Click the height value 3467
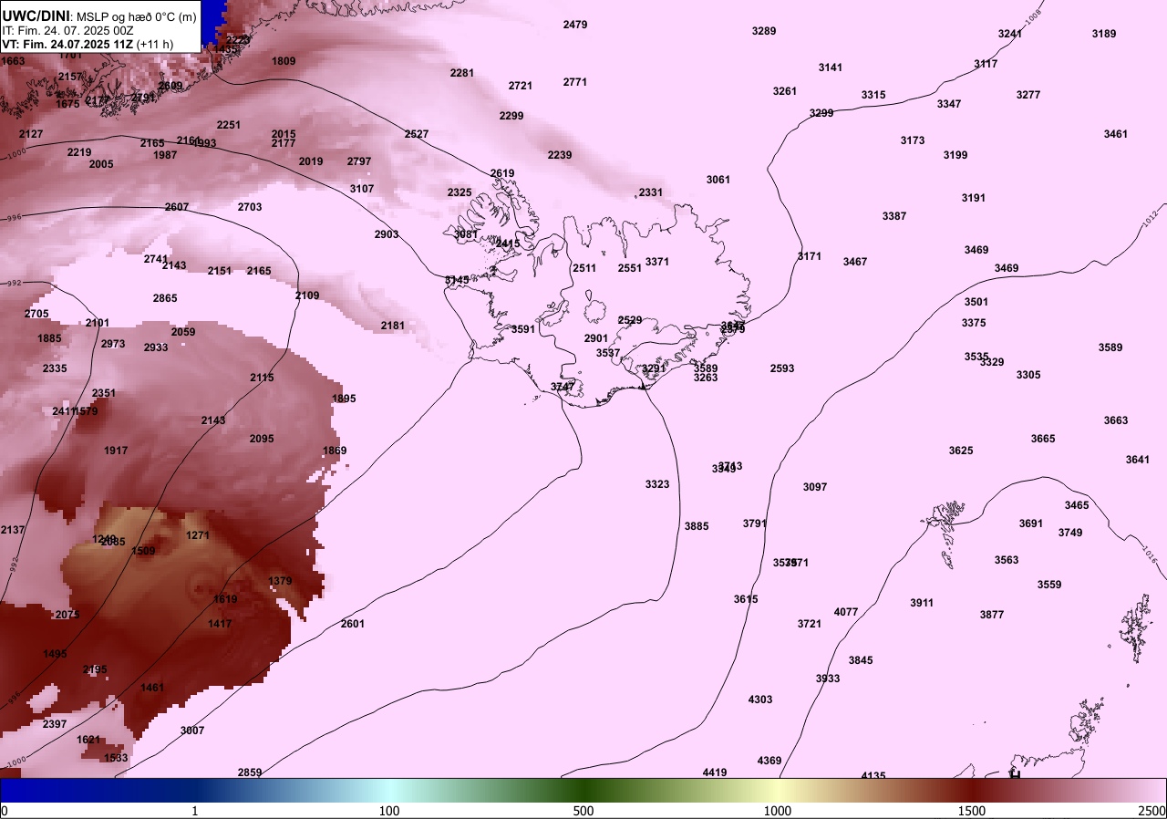1167x819 pixels. pos(855,262)
